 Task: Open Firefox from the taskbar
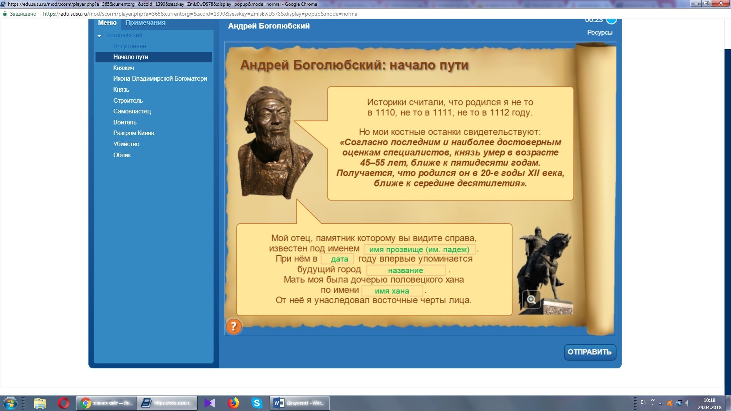click(x=233, y=403)
